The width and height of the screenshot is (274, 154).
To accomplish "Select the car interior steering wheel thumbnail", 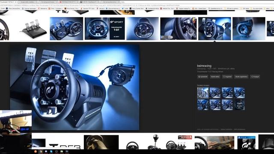I will [x=179, y=29].
